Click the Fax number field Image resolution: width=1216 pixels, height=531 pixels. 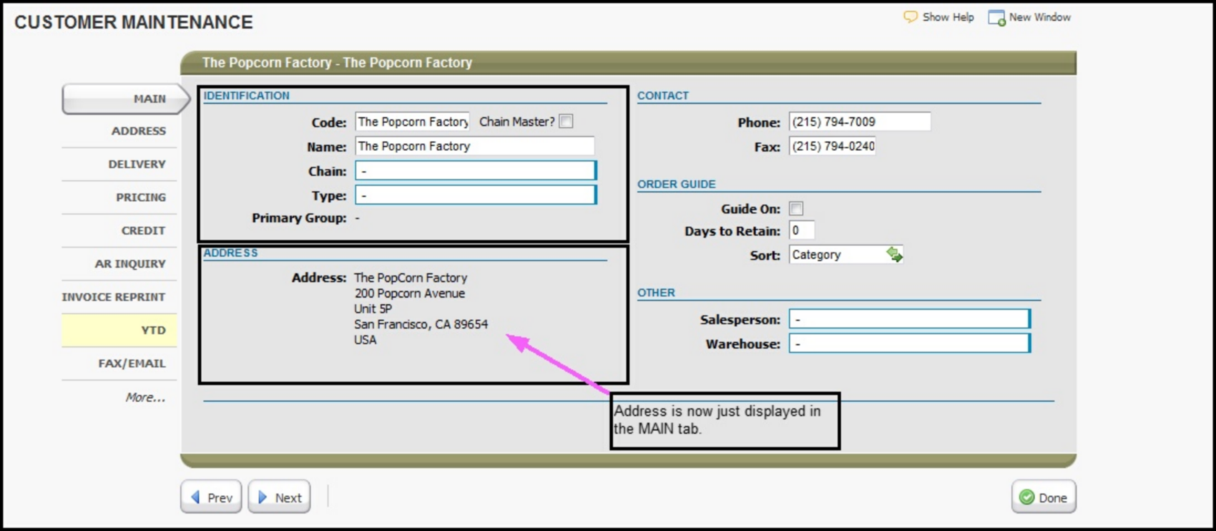(x=833, y=146)
